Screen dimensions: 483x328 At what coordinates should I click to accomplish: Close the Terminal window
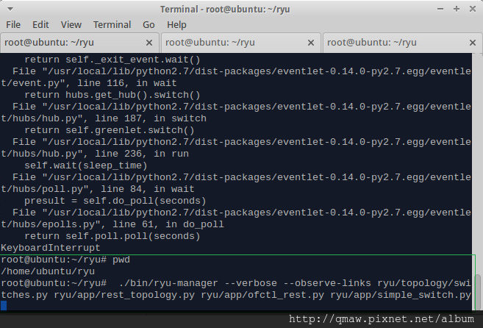[x=471, y=8]
